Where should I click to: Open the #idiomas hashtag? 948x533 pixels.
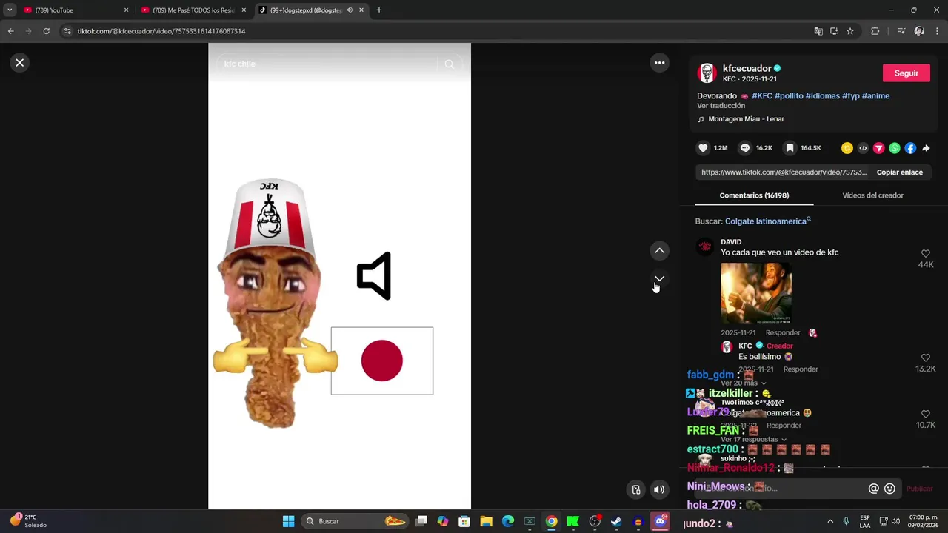(x=823, y=96)
